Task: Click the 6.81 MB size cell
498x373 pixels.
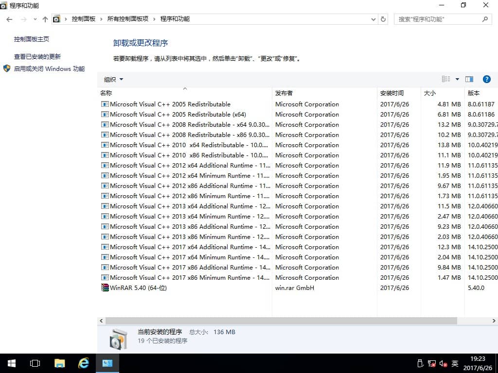Action: coord(449,114)
